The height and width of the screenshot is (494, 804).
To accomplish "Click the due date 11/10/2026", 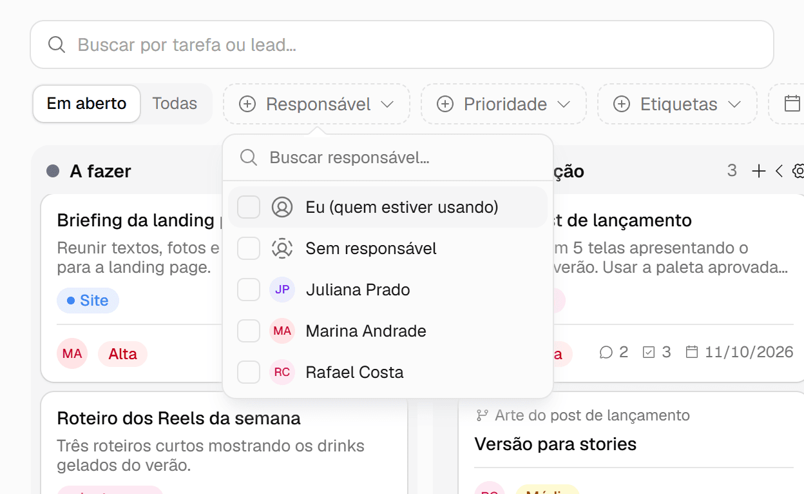I will [x=749, y=352].
